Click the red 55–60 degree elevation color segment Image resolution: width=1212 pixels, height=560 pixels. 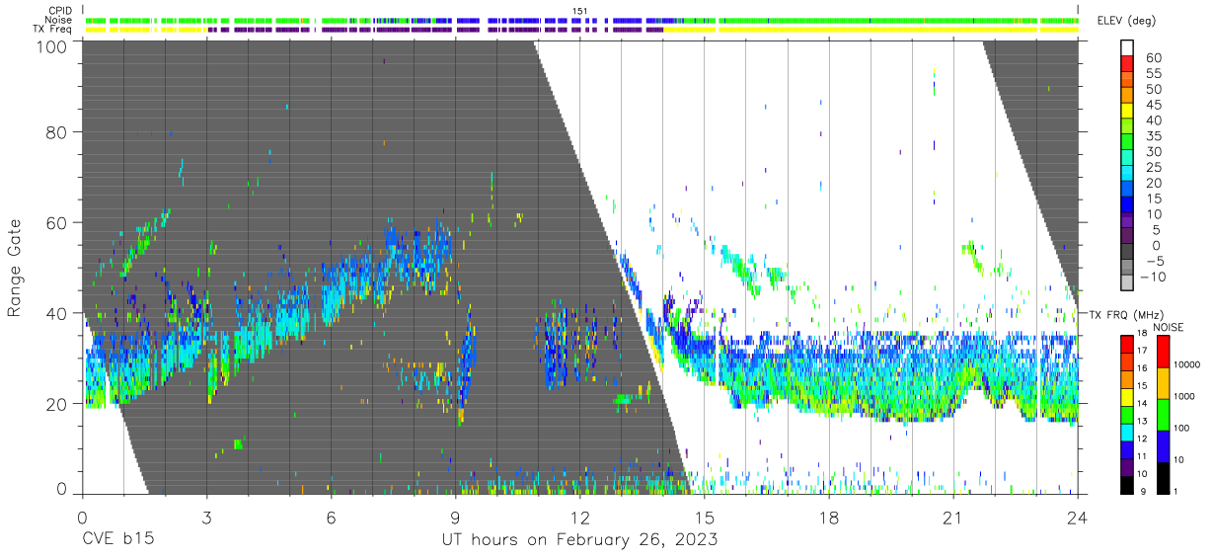(1127, 65)
